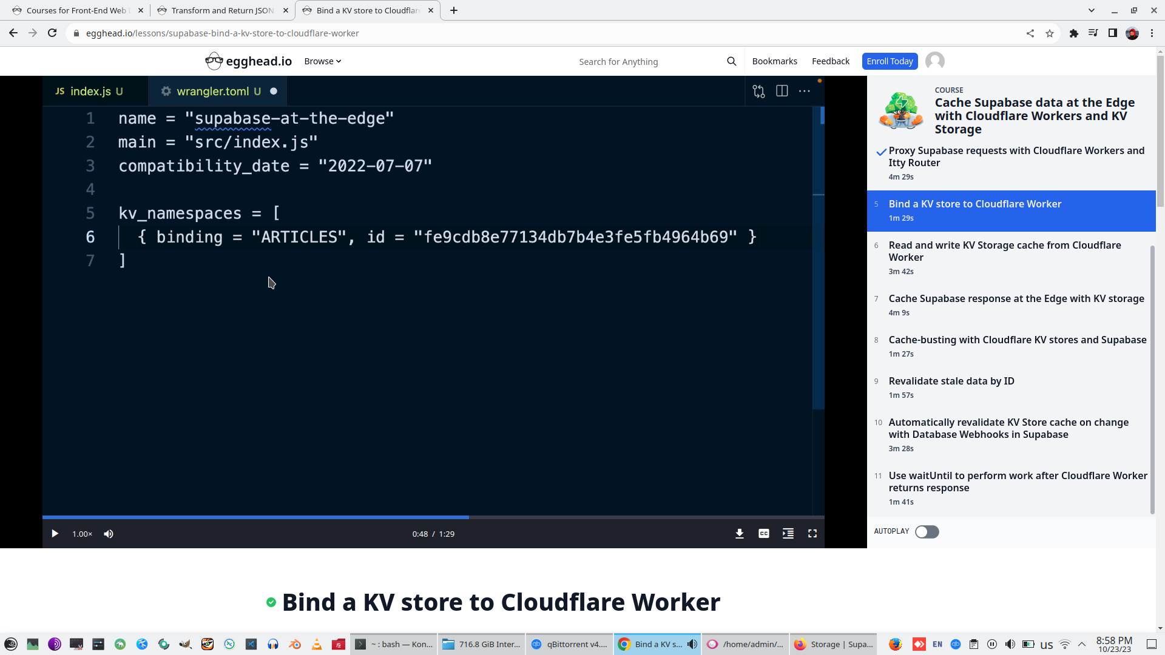
Task: Open the Bookmarks menu link
Action: point(774,61)
